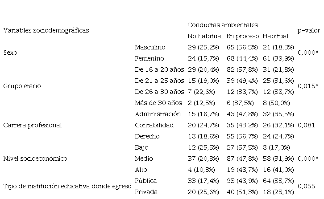Click the 'Grupo etario' variable label
Screen dimensions: 324x199
[21, 86]
